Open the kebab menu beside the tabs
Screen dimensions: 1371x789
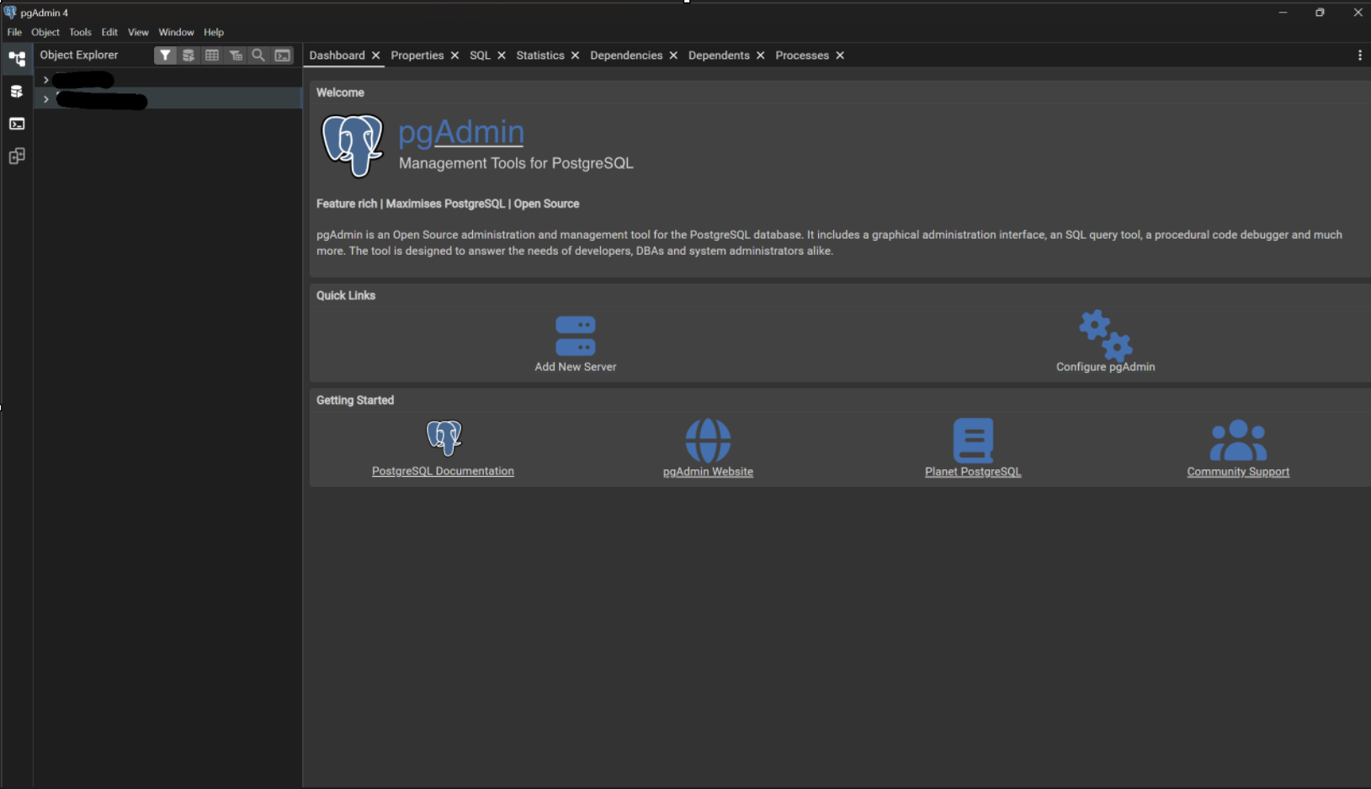coord(1359,56)
